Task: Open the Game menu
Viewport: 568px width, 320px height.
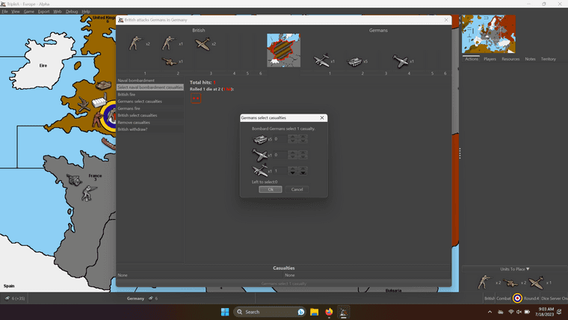Action: (28, 12)
